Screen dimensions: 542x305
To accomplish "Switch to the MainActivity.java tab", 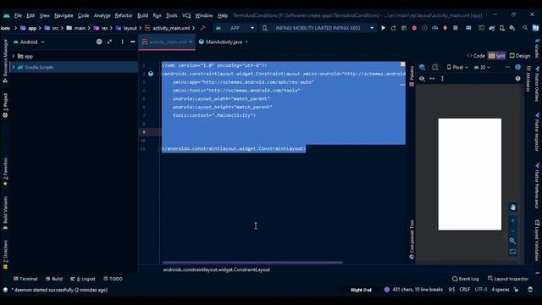I will click(224, 42).
